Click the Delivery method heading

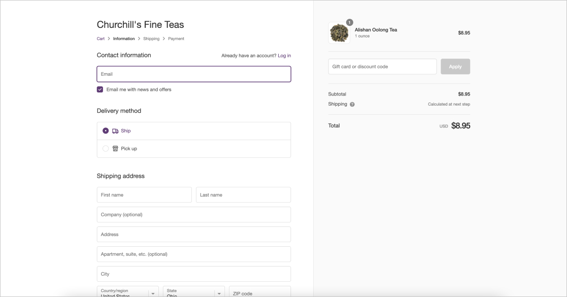tap(119, 111)
